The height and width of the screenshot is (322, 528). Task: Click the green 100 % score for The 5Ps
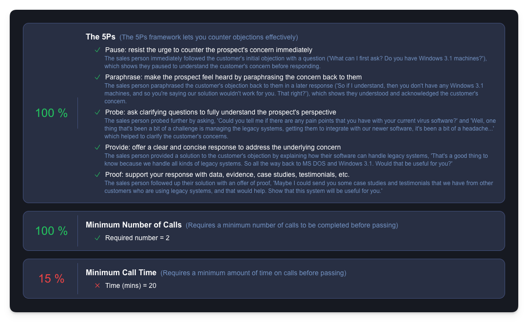51,113
